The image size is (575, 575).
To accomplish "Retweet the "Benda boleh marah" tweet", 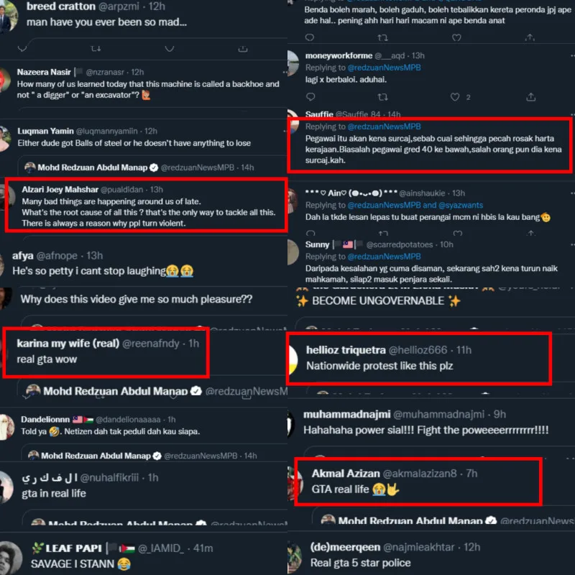I will point(382,37).
